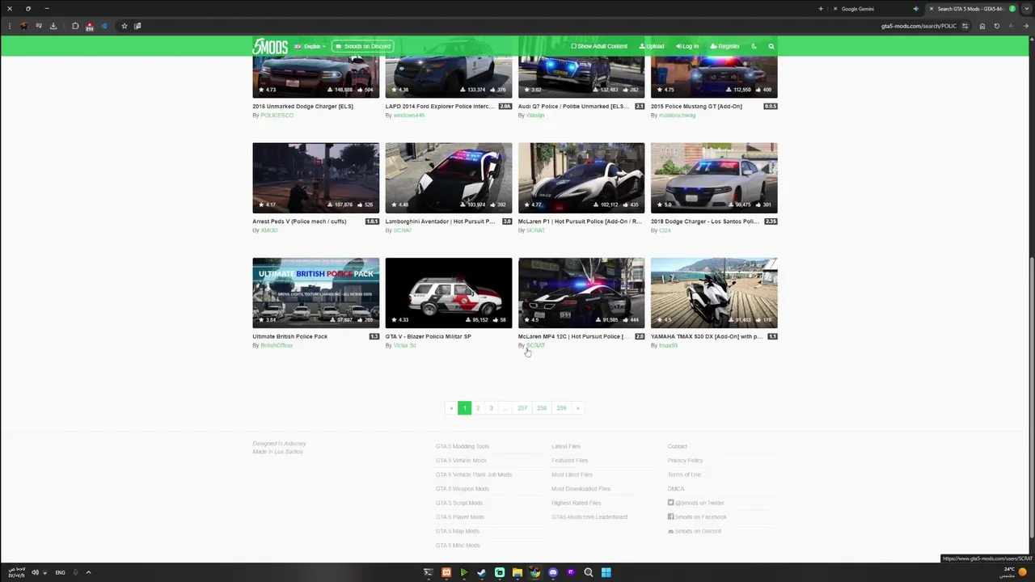This screenshot has width=1035, height=582.
Task: Click 2018 Dodge Charger - Los Santos title
Action: click(x=705, y=221)
